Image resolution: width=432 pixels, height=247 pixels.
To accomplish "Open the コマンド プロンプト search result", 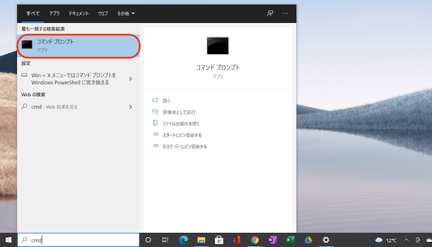I will 78,45.
